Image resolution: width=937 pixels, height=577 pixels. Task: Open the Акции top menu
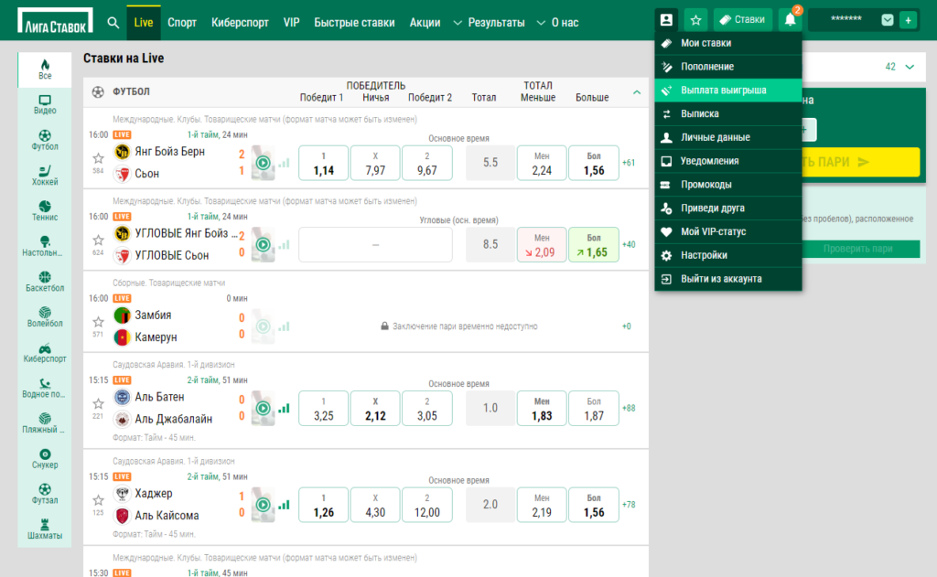pyautogui.click(x=425, y=23)
